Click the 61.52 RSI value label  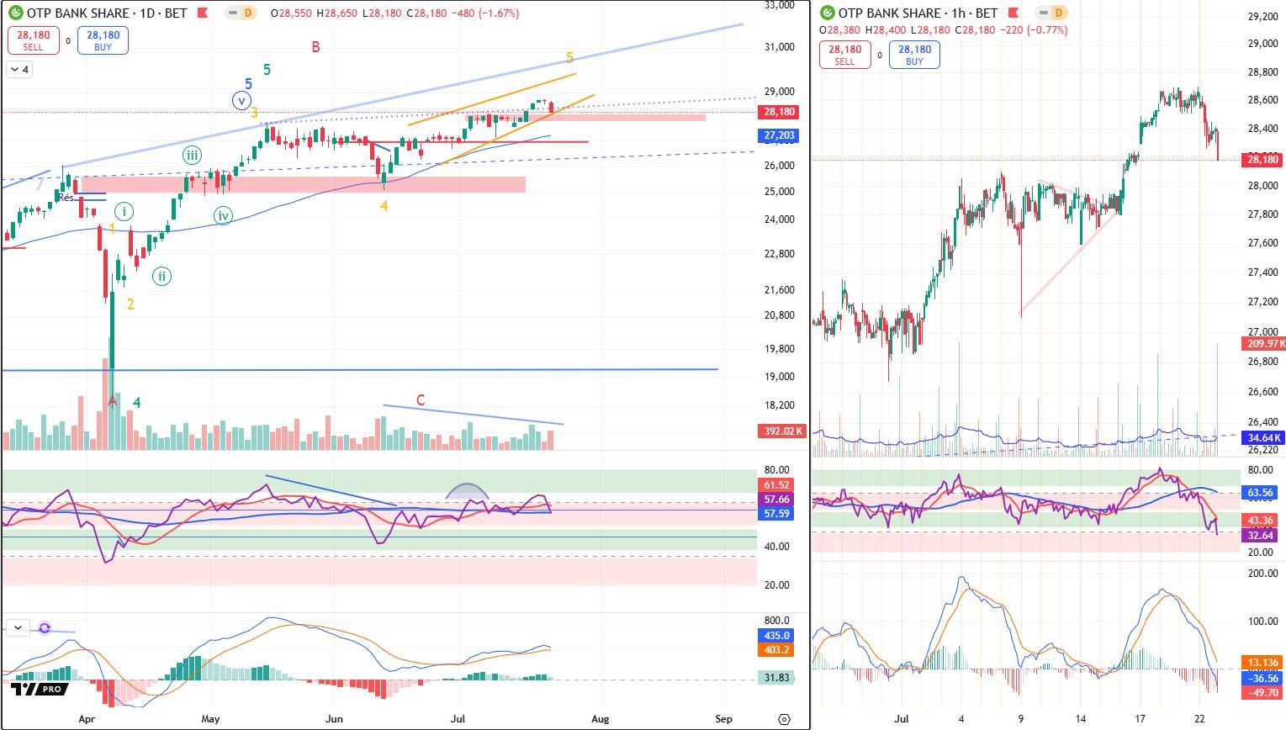tap(775, 485)
